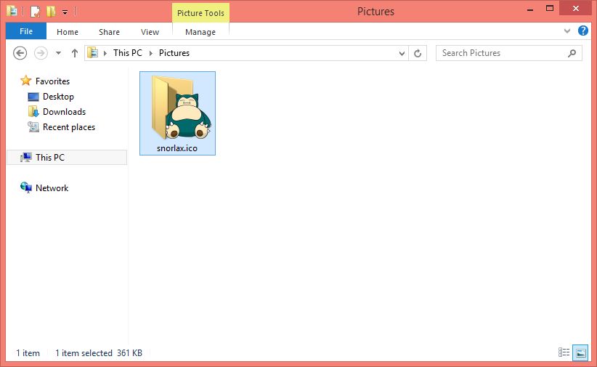Click in the Search Pictures field
Image resolution: width=597 pixels, height=367 pixels.
501,53
